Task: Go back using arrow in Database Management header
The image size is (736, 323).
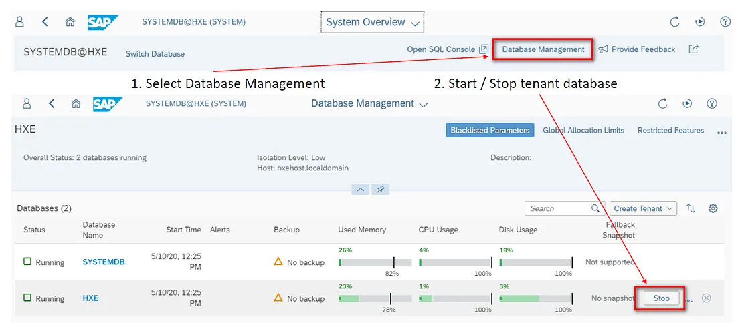Action: click(x=52, y=103)
